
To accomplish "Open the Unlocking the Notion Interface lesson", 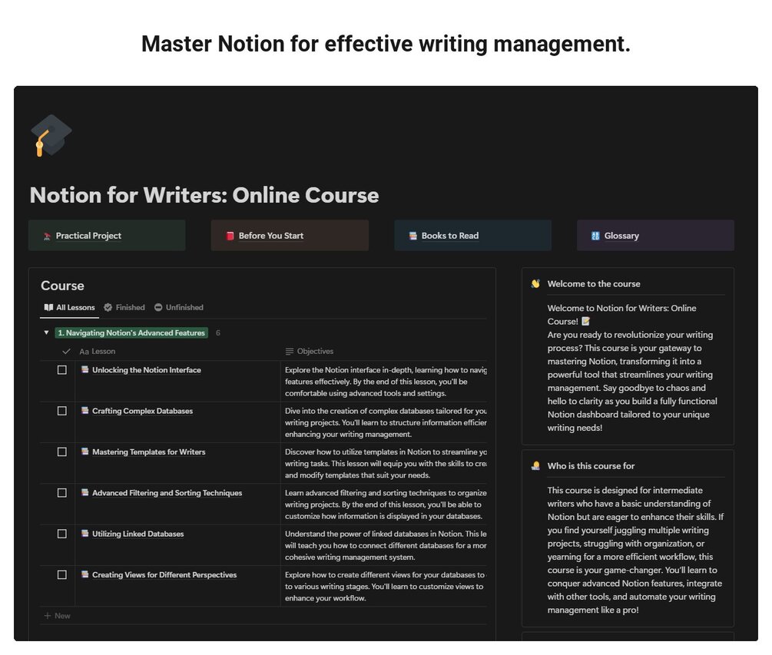I will 146,369.
